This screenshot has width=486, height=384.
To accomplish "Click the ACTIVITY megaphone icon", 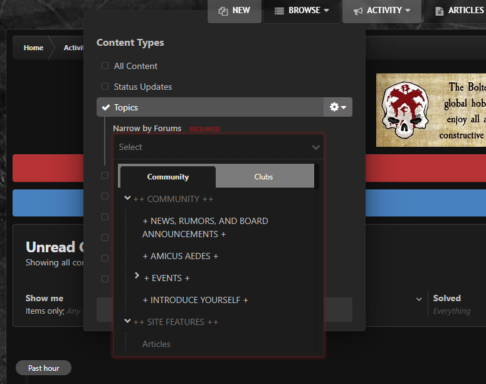I will pos(358,11).
